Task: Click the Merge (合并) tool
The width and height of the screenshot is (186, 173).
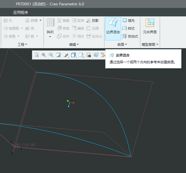Action: click(63, 36)
